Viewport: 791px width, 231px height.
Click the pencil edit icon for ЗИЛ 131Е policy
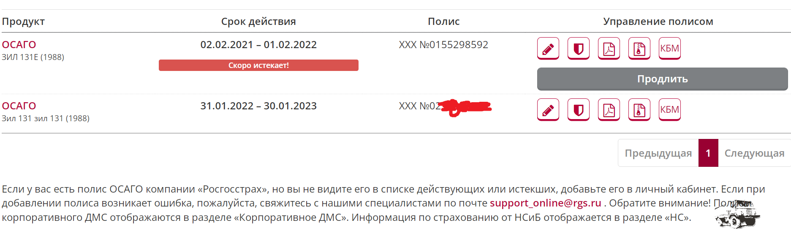(x=548, y=49)
